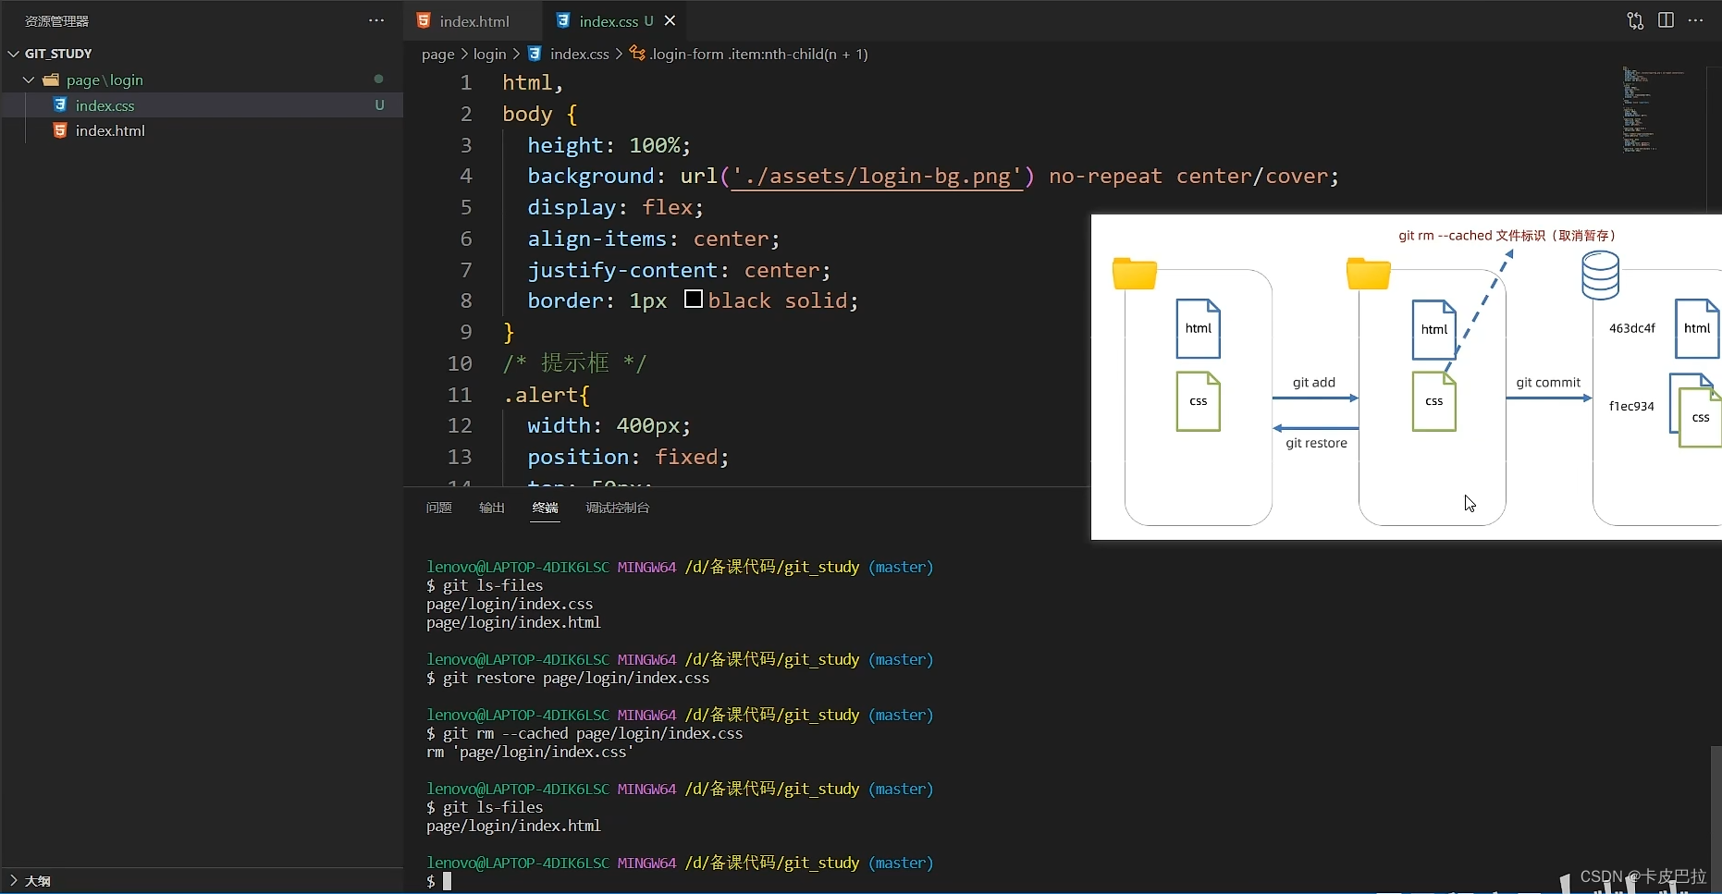The height and width of the screenshot is (894, 1722).
Task: Click the modified dot on page\login folder
Action: (378, 80)
